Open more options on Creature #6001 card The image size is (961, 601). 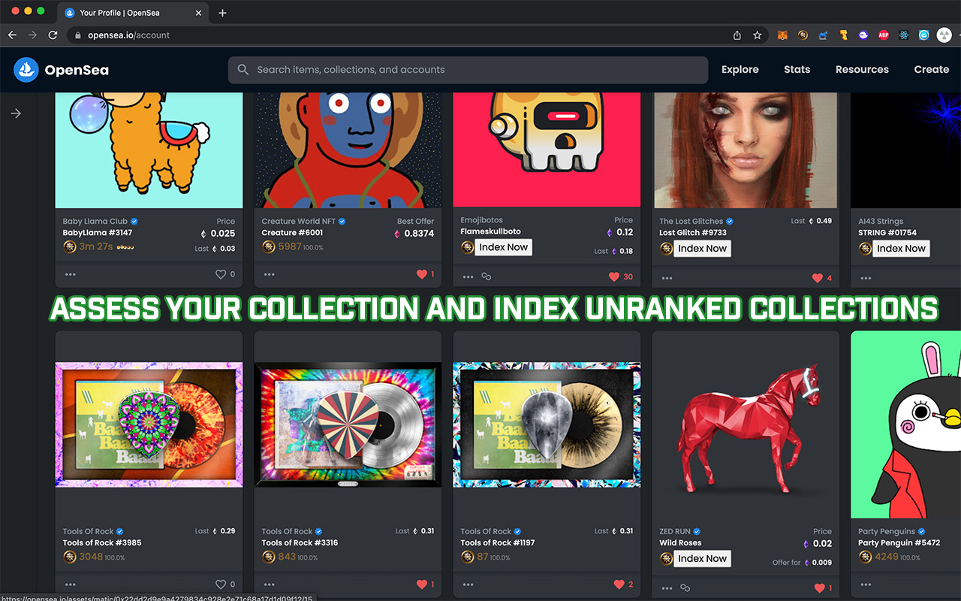270,275
